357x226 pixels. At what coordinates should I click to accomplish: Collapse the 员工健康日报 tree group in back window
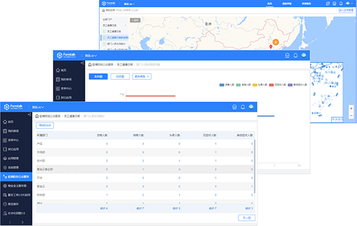(x=125, y=25)
